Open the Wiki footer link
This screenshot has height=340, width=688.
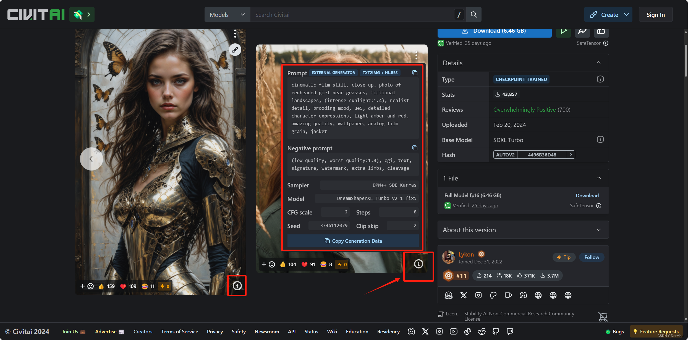pos(332,331)
